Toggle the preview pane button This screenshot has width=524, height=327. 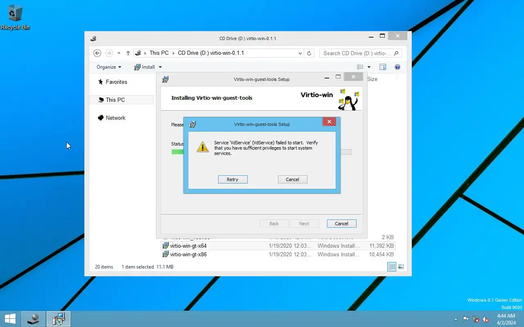click(x=383, y=67)
